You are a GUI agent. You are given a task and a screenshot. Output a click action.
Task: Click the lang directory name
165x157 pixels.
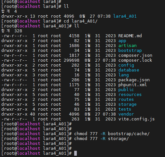124,75
